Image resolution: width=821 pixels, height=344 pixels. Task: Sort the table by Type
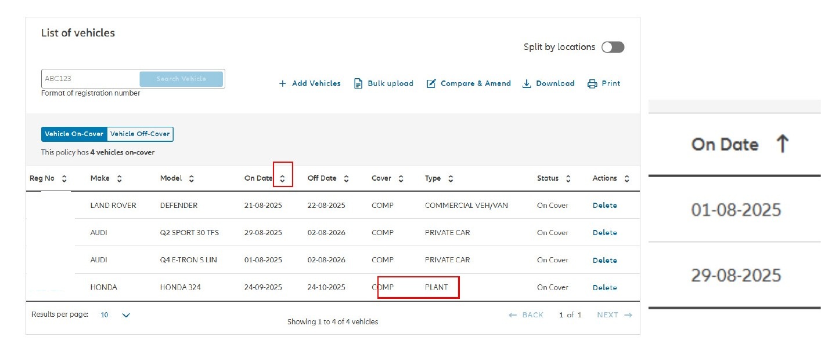click(451, 179)
